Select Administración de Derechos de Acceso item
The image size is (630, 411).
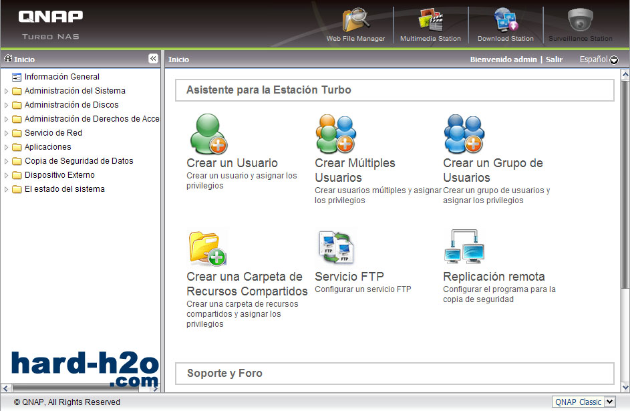coord(92,118)
